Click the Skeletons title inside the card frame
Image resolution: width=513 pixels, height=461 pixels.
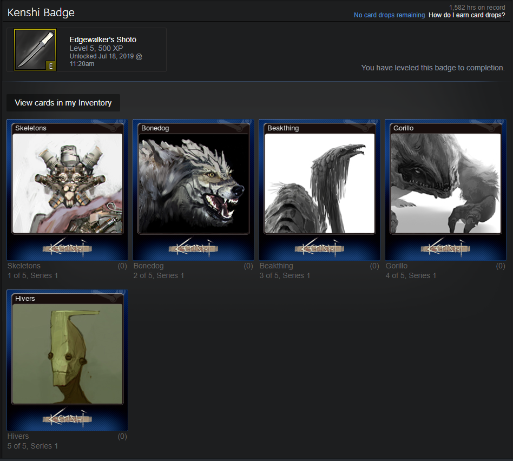pos(31,128)
